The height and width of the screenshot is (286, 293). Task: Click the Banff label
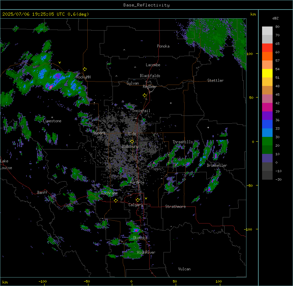point(42,193)
